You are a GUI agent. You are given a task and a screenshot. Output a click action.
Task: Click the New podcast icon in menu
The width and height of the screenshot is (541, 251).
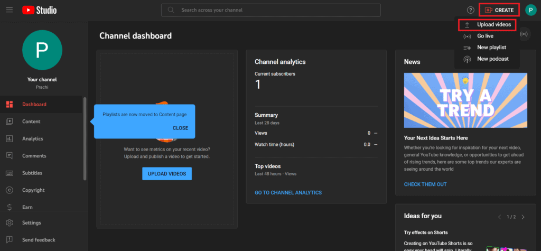coord(467,59)
